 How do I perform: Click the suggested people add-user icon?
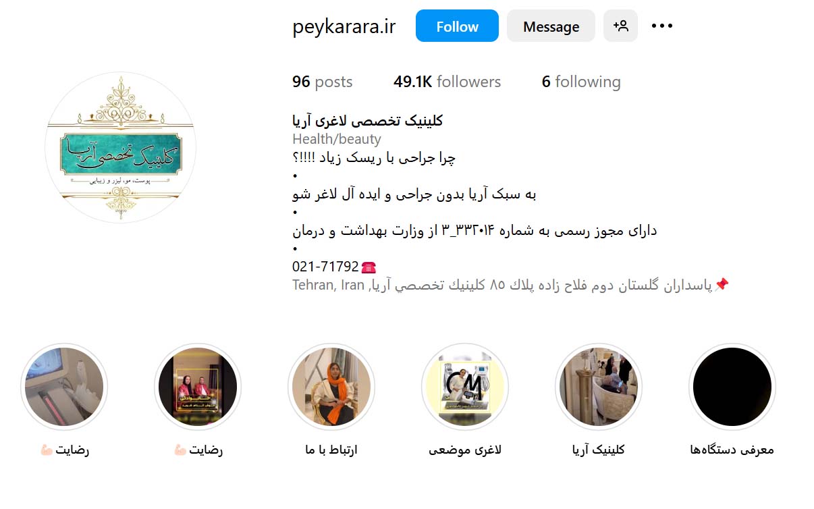click(620, 26)
